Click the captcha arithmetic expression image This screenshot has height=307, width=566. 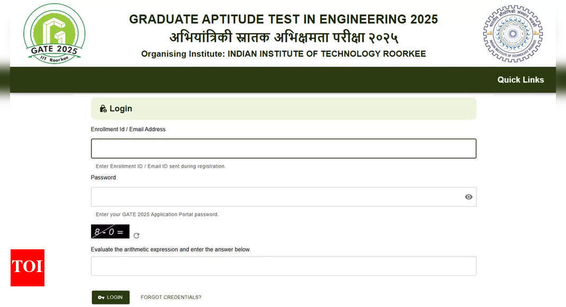click(x=110, y=232)
